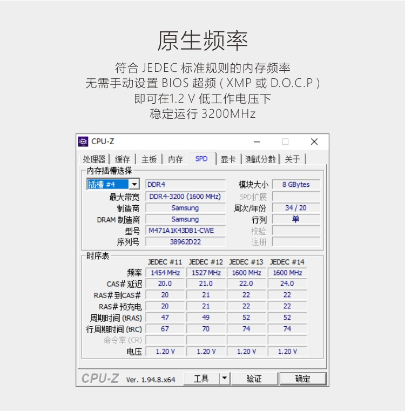Switch to the 缓存 tab
This screenshot has width=405, height=411.
[x=123, y=159]
